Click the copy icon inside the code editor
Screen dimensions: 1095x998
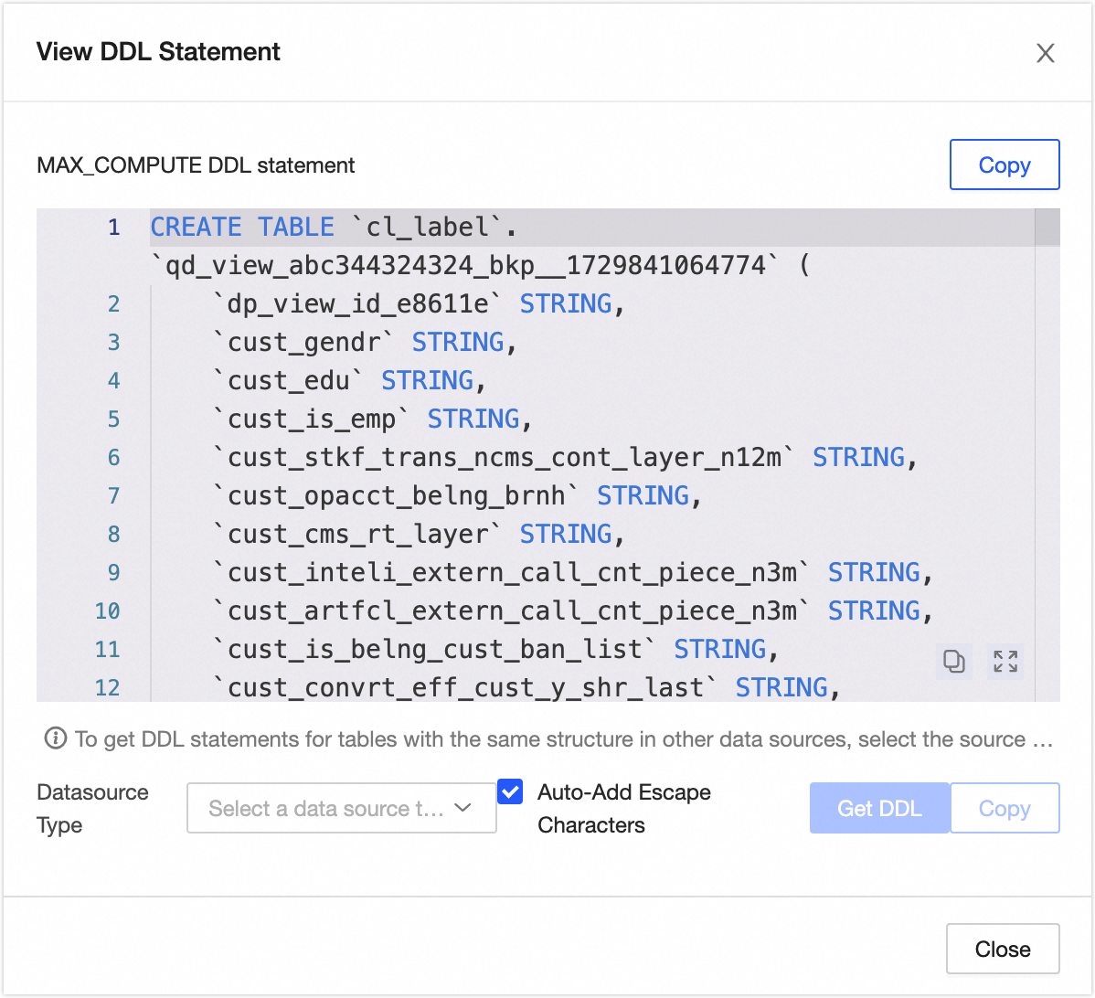[x=954, y=661]
